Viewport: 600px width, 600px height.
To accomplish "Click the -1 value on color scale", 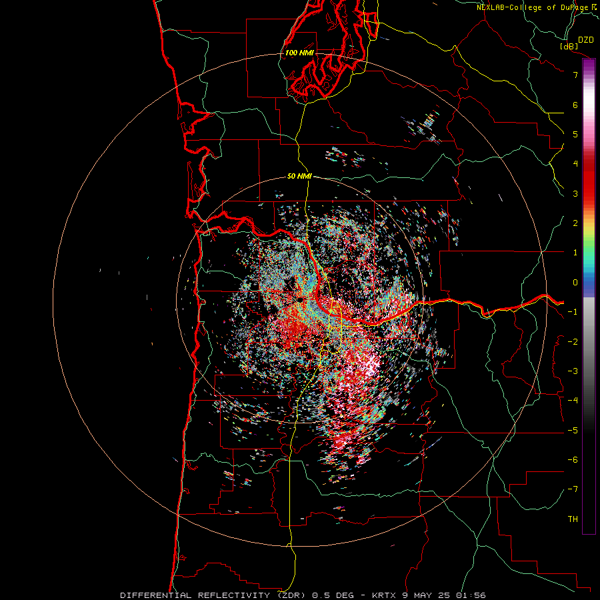I will pyautogui.click(x=573, y=312).
